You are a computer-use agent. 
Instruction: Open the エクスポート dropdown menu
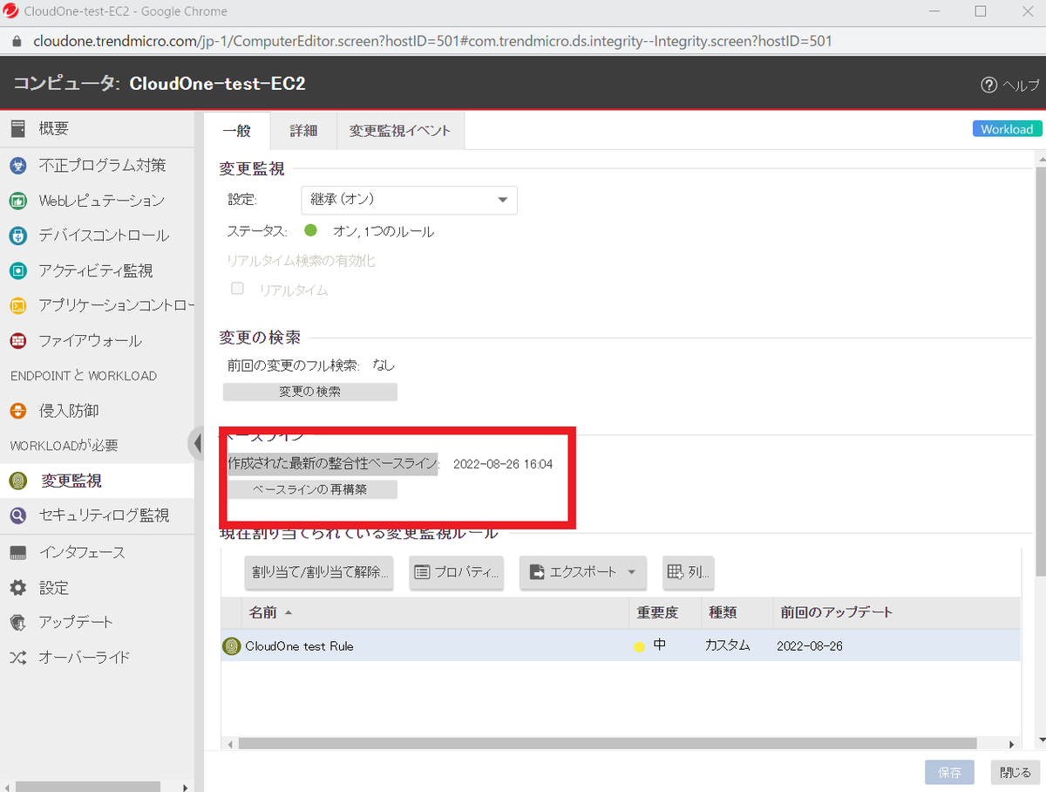583,572
